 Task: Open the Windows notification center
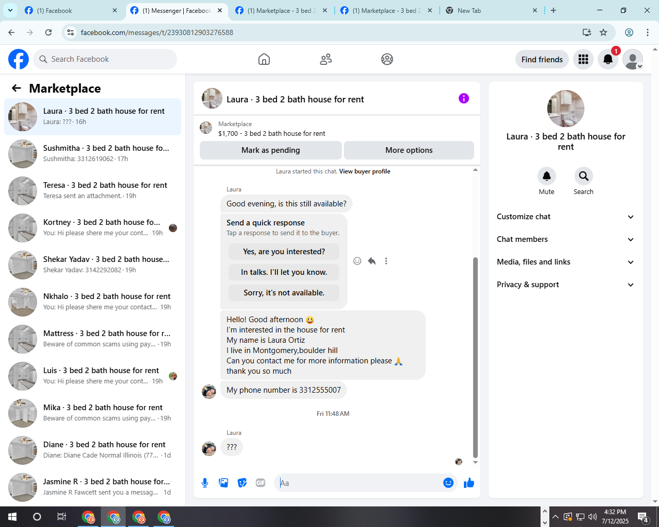(643, 517)
